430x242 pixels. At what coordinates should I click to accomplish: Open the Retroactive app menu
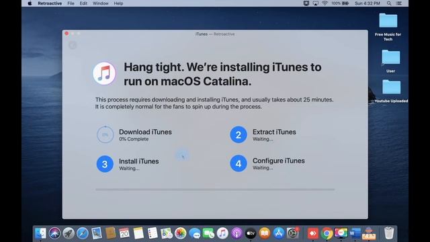click(x=50, y=3)
